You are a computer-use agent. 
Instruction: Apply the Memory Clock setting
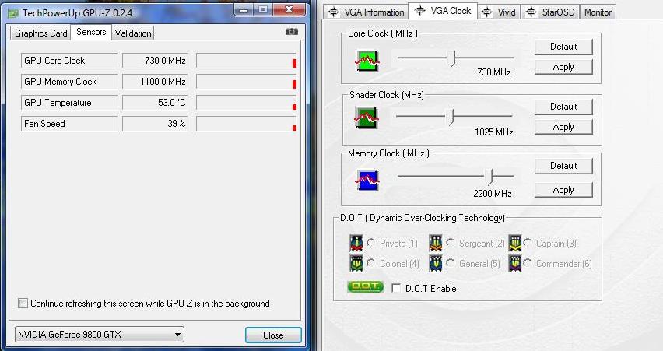(x=563, y=190)
